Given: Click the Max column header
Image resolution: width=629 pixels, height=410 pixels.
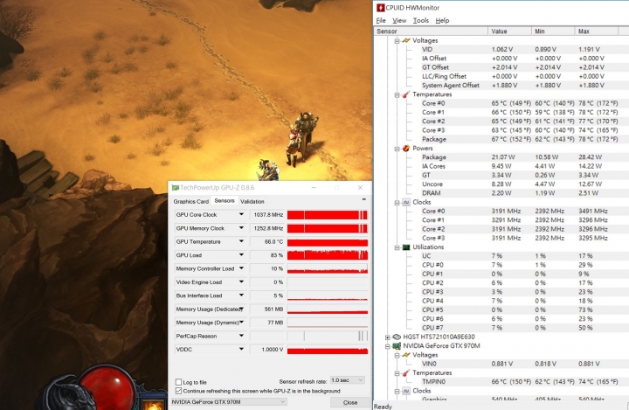Looking at the screenshot, I should [596, 31].
